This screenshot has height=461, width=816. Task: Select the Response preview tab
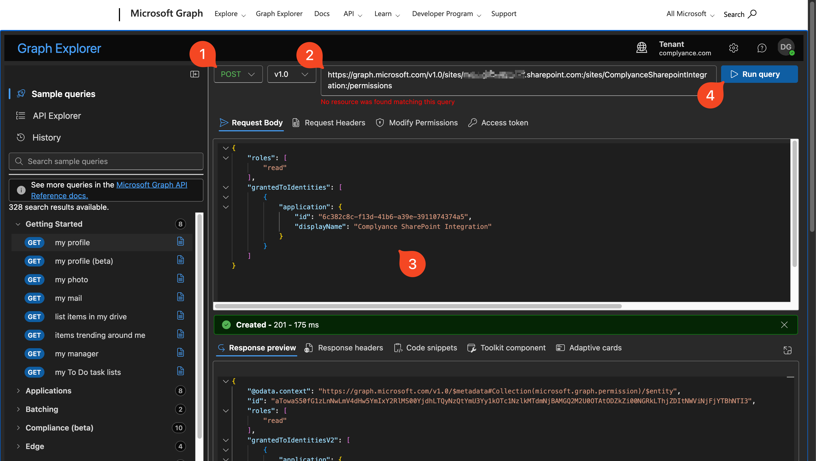coord(257,348)
